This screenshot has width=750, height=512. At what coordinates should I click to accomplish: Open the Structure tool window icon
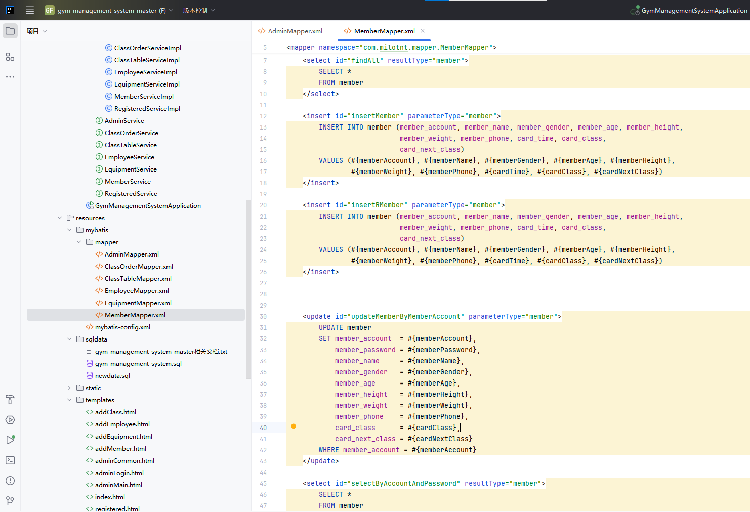10,57
